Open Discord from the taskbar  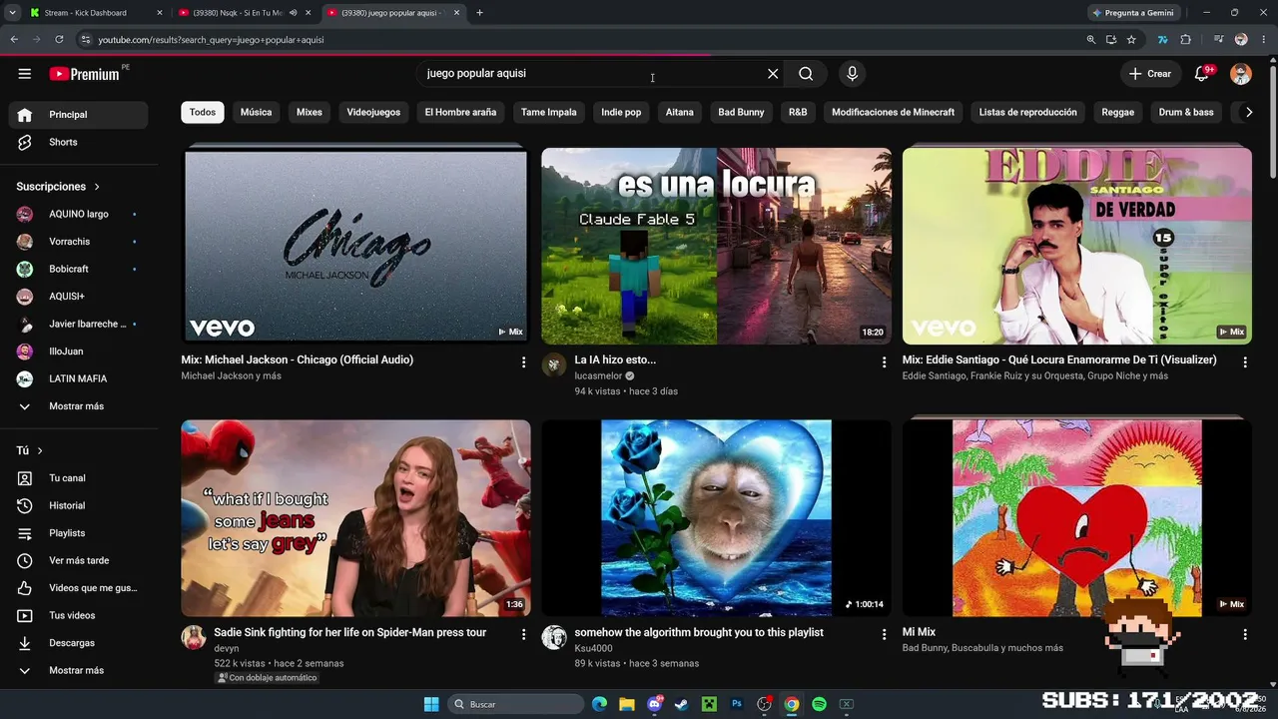(x=655, y=704)
